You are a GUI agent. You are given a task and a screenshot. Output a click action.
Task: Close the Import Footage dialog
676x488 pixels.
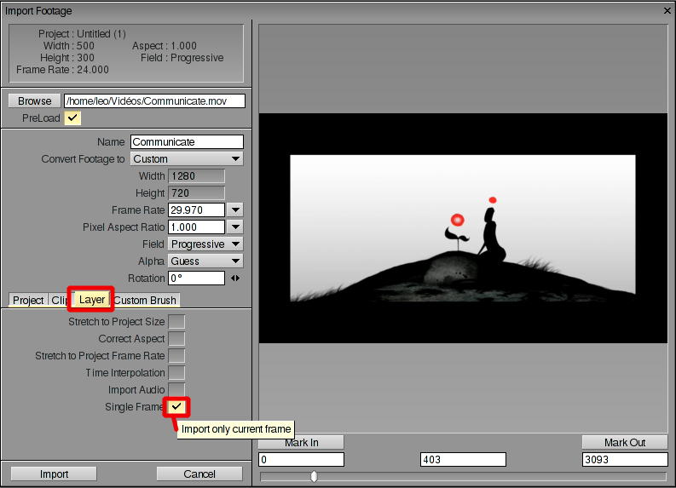pyautogui.click(x=667, y=11)
